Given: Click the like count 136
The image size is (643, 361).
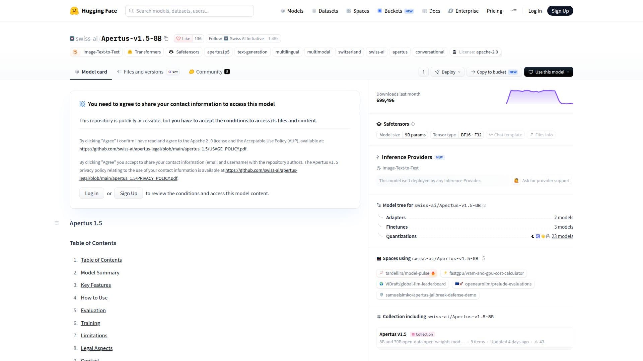Looking at the screenshot, I should click(x=198, y=39).
